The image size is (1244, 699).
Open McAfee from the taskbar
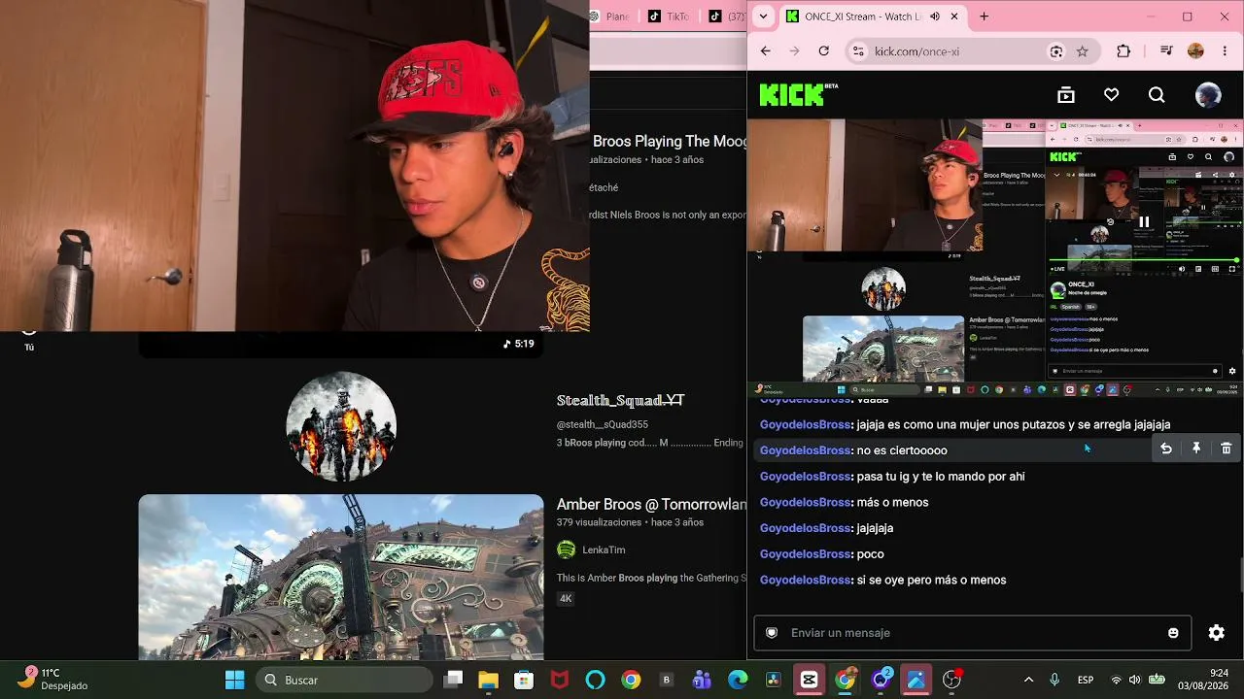tap(560, 680)
